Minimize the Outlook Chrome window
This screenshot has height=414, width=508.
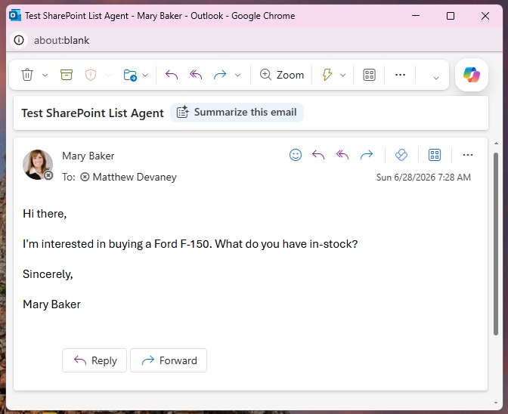pyautogui.click(x=416, y=16)
